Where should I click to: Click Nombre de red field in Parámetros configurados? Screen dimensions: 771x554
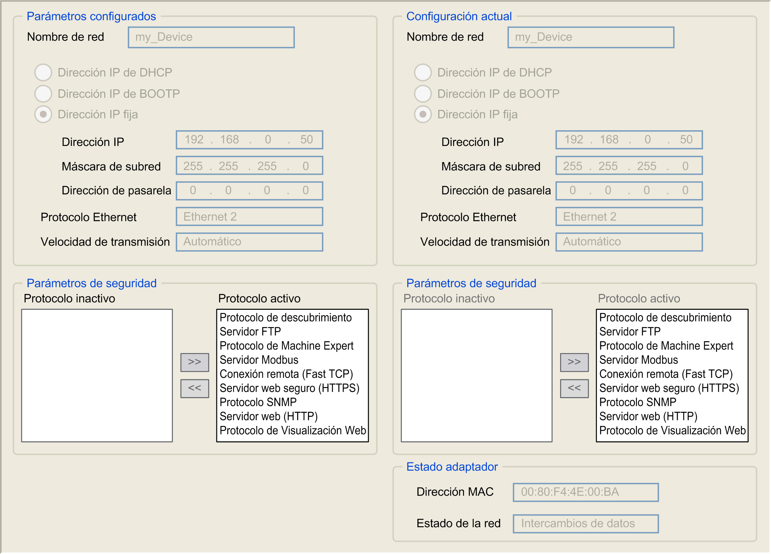click(x=211, y=37)
